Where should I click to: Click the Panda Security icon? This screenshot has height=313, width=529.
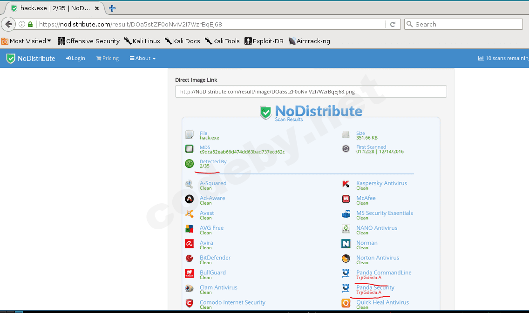click(x=346, y=288)
